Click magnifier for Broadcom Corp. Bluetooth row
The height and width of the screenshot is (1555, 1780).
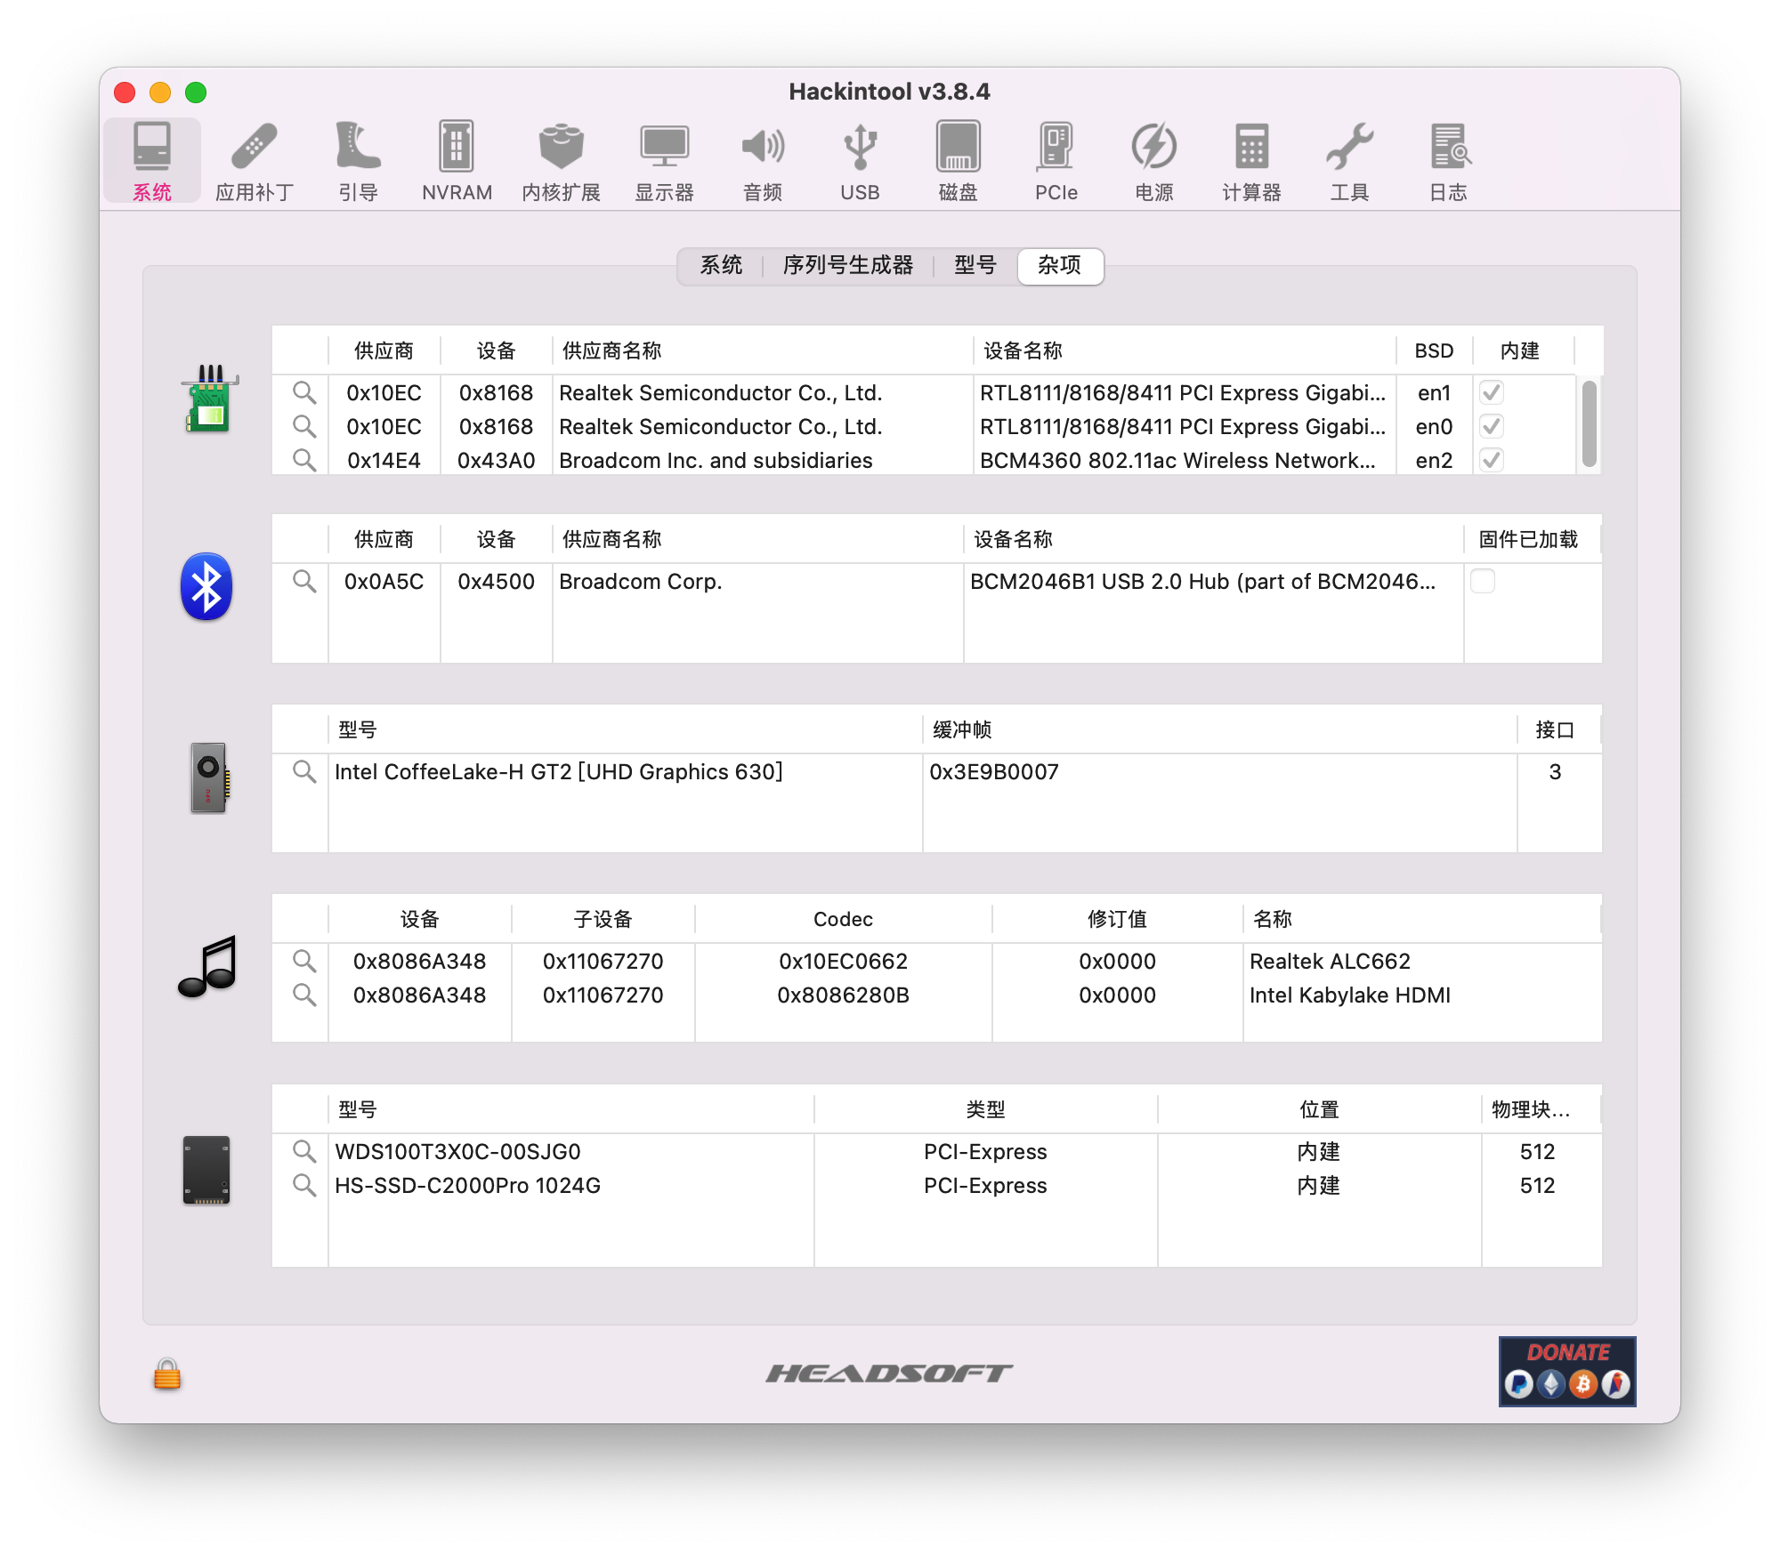(x=304, y=581)
